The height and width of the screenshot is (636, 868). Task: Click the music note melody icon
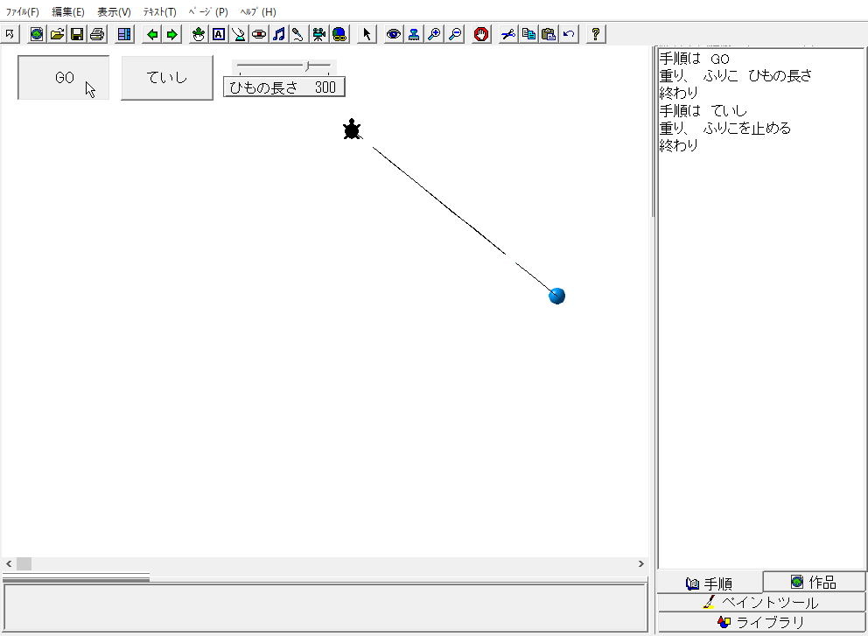click(279, 34)
